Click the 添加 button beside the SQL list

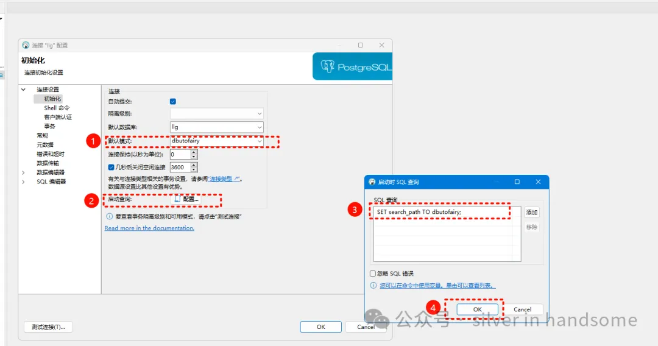click(x=532, y=213)
